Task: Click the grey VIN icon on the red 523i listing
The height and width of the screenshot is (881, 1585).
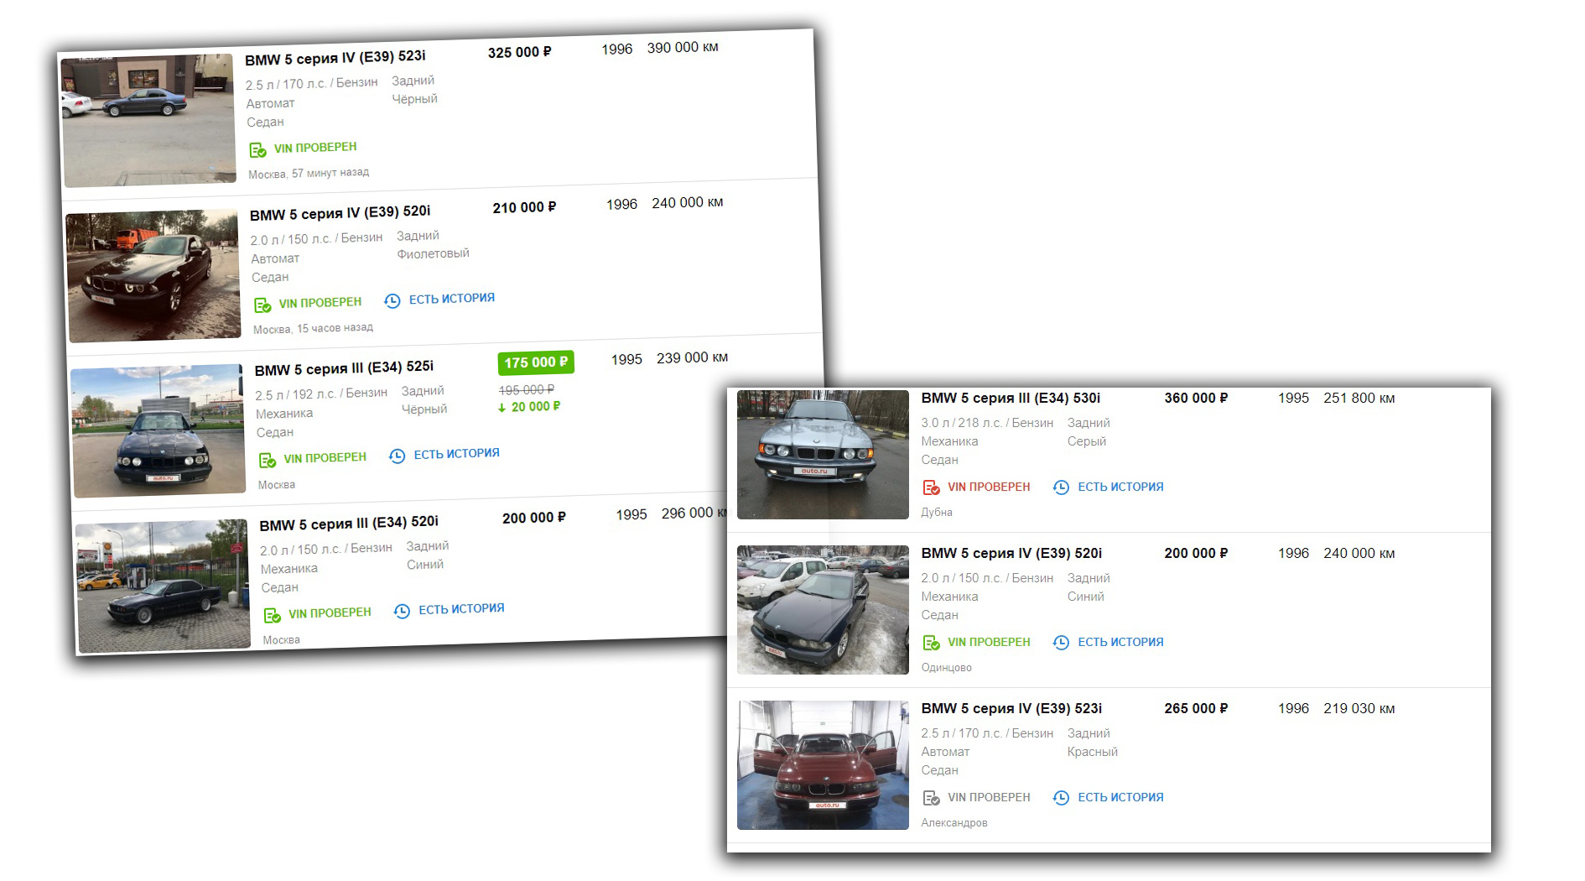Action: click(931, 798)
